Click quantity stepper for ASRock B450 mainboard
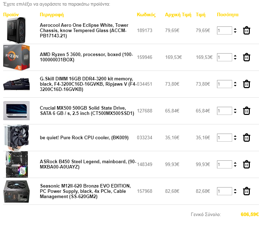259x227 pixels. click(235, 165)
